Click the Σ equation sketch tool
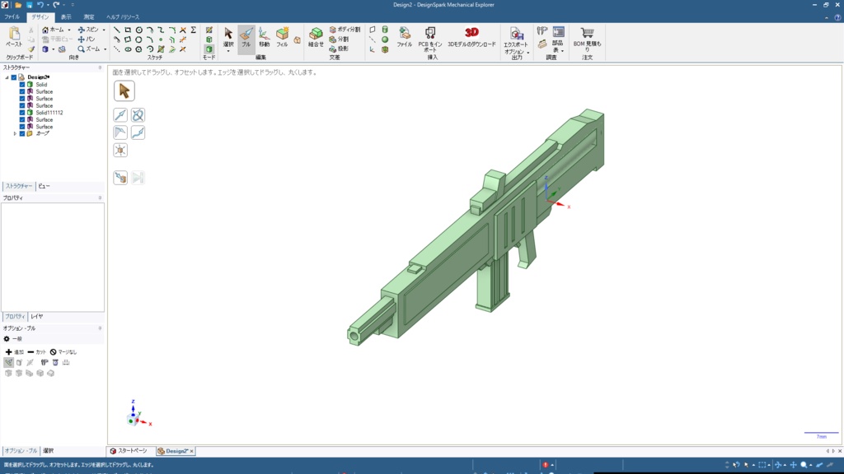Viewport: 844px width, 474px height. tap(193, 30)
